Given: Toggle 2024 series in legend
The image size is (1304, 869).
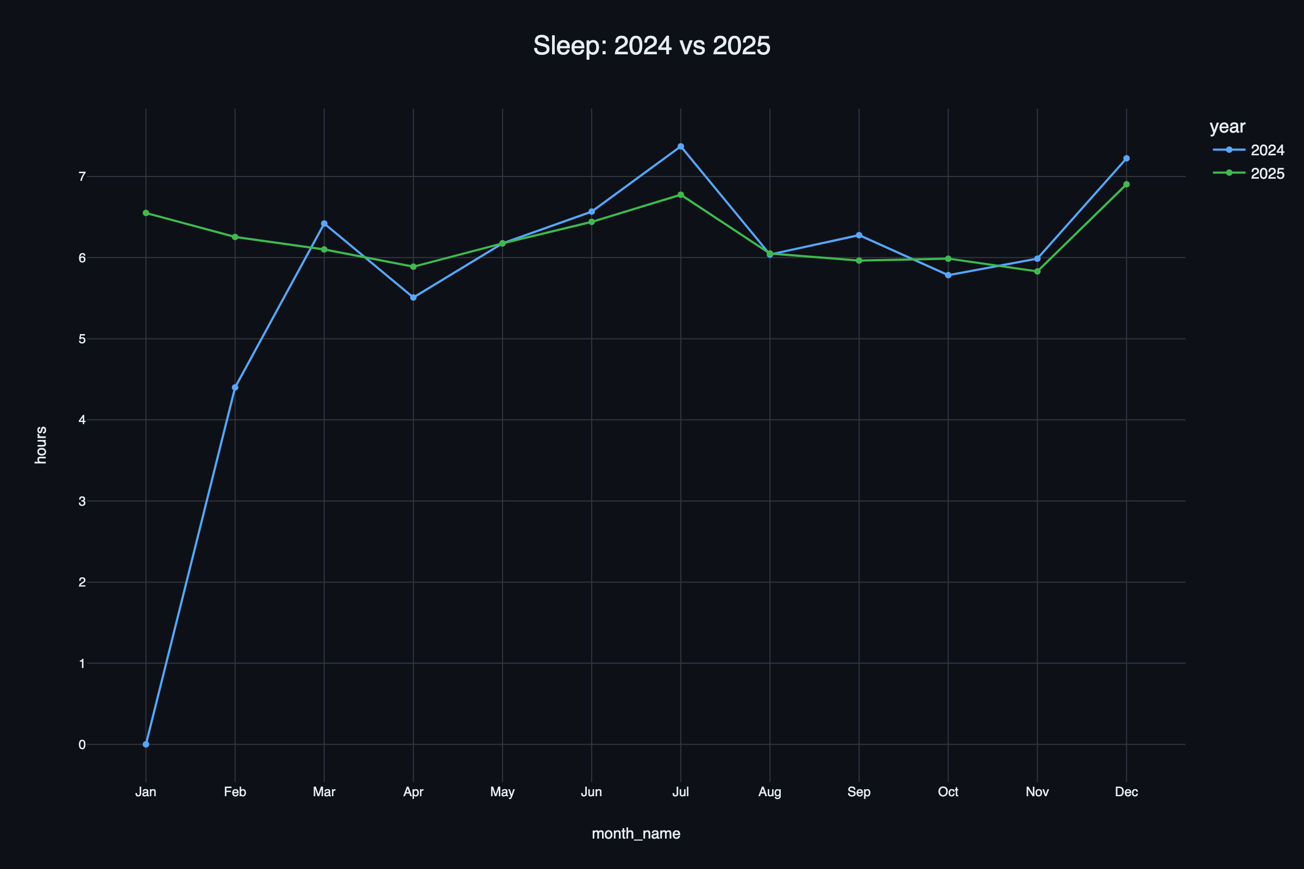Looking at the screenshot, I should pos(1267,150).
